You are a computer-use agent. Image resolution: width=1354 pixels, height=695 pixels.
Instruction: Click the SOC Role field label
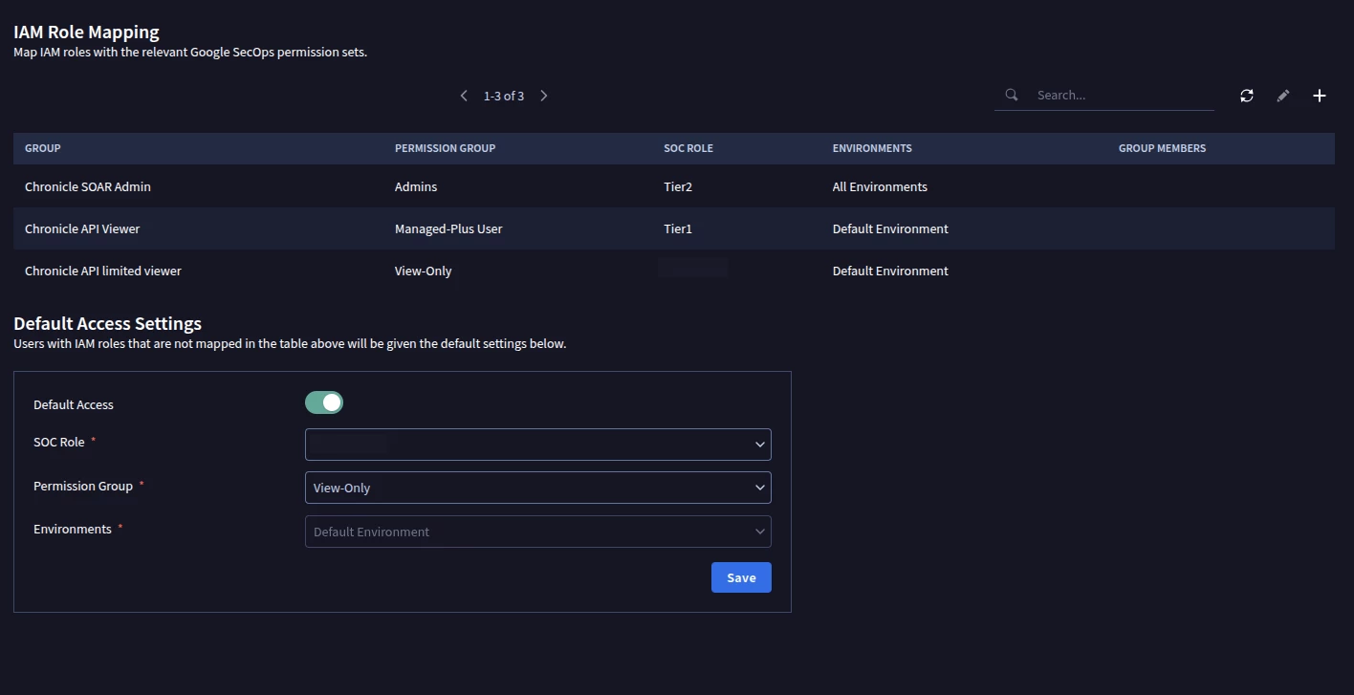[x=59, y=442]
